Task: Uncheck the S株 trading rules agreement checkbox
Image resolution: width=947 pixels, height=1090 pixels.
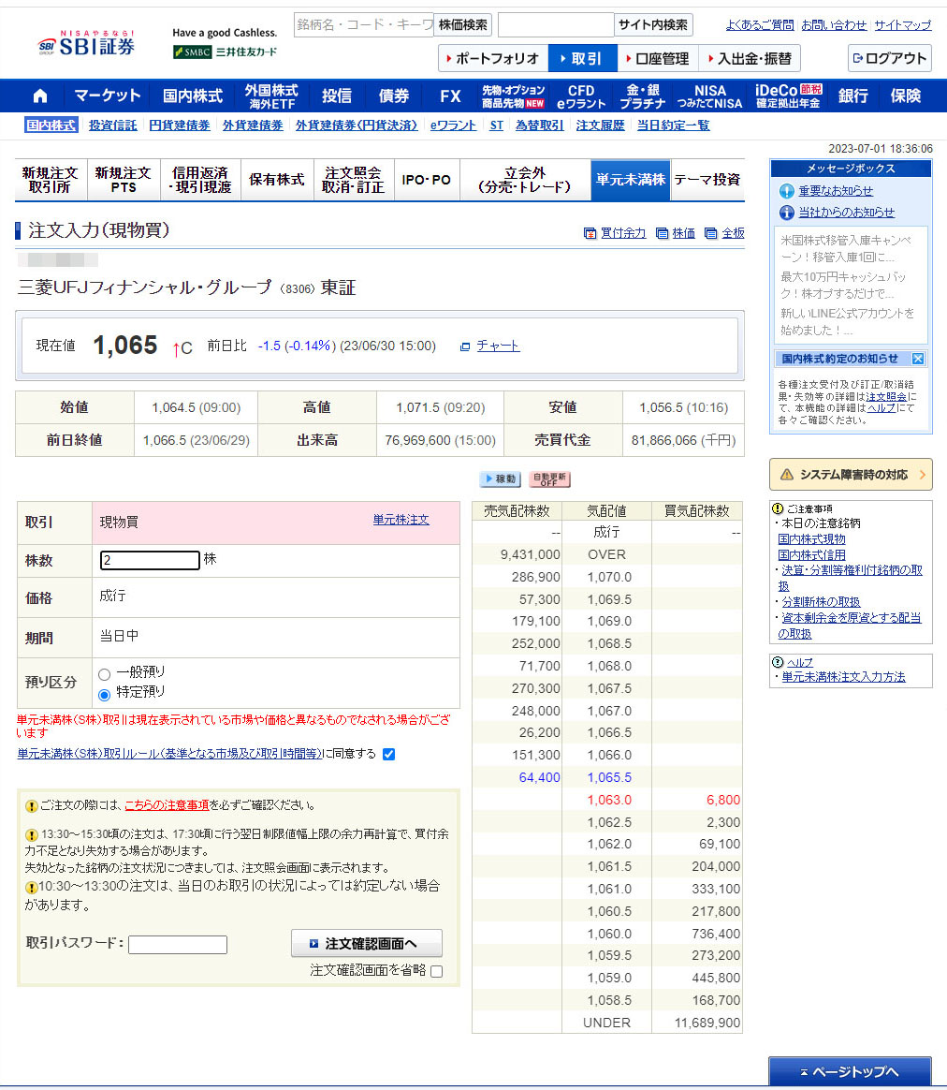Action: [x=389, y=755]
